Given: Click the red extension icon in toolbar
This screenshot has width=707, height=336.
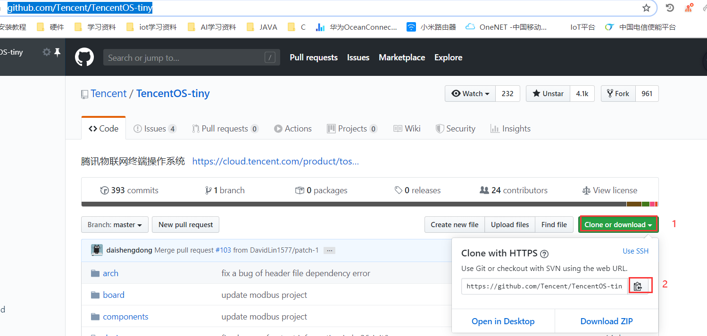Looking at the screenshot, I should click(x=689, y=8).
